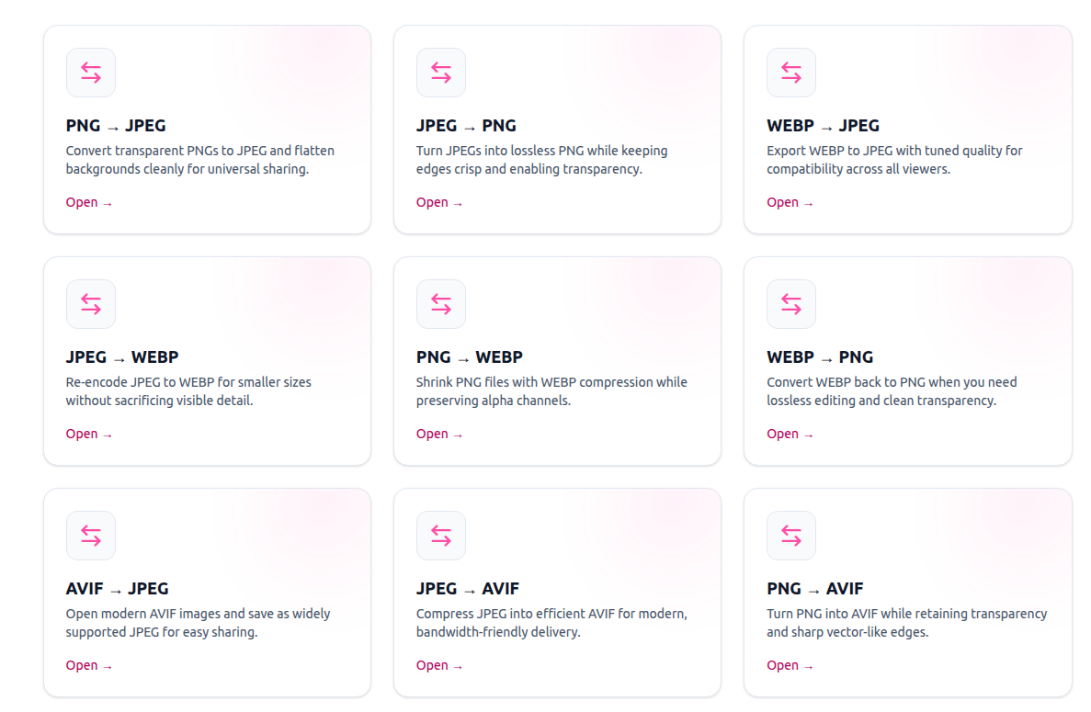
Task: Open the PNG → WEBP converter
Action: 438,433
